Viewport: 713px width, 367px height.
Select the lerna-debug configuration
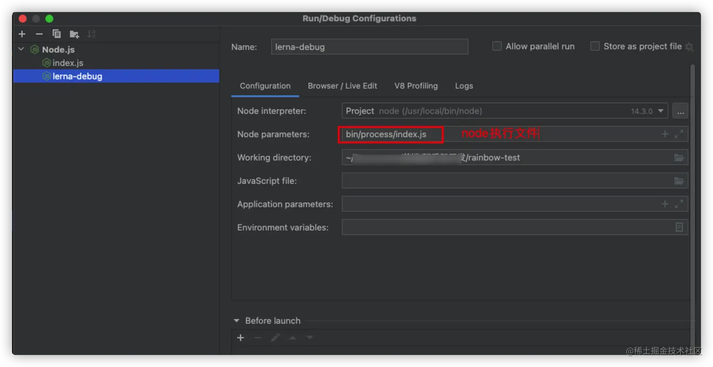tap(116, 76)
